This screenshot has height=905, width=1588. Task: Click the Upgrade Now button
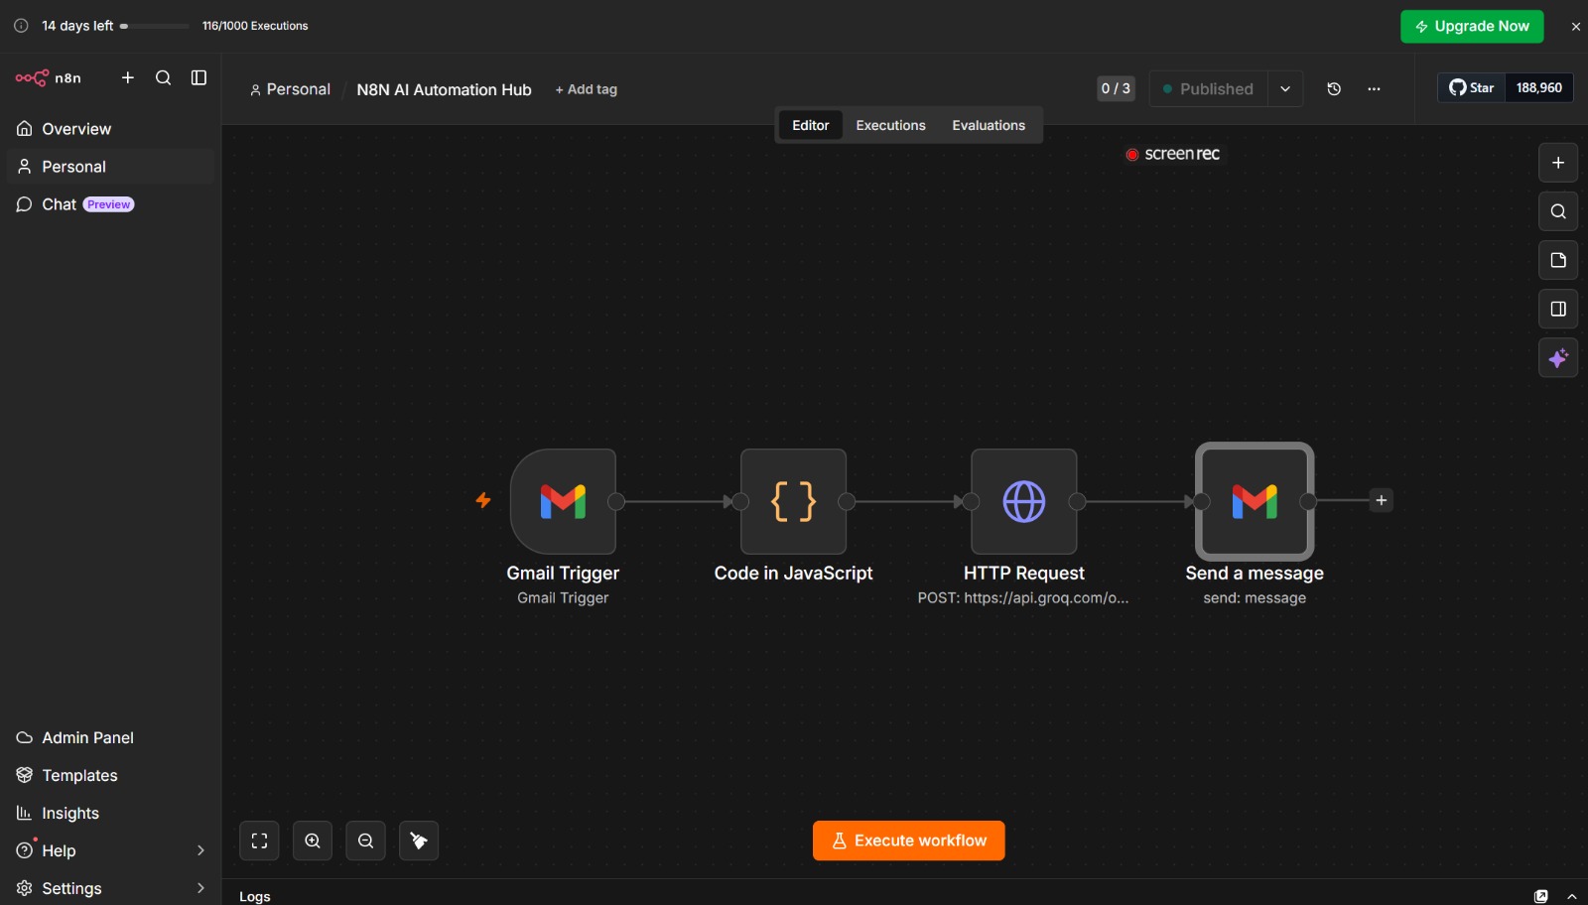click(x=1472, y=26)
